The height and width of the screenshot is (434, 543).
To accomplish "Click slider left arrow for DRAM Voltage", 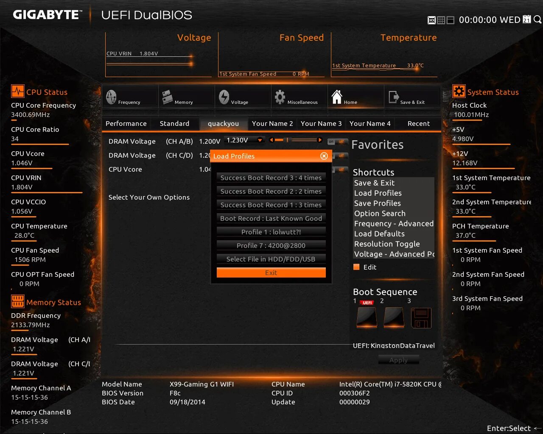I will tap(271, 140).
